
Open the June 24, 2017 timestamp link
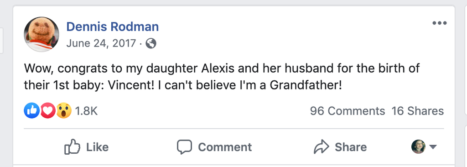101,44
